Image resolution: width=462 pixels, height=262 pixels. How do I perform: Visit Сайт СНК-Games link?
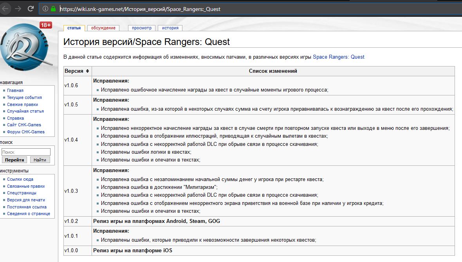coord(24,125)
